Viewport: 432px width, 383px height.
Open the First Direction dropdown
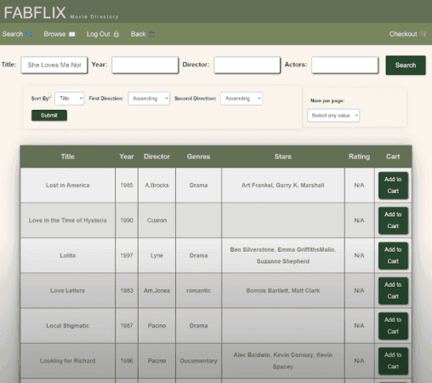(x=149, y=99)
